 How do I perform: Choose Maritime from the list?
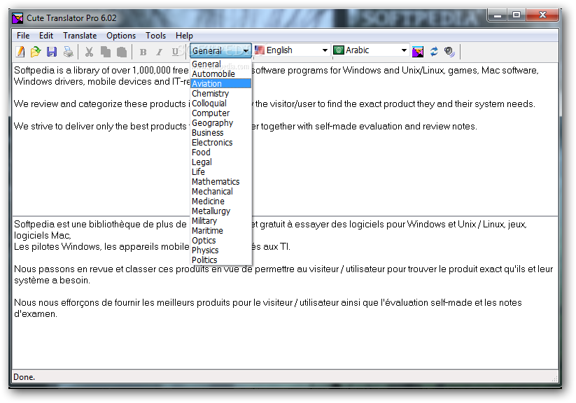220,230
